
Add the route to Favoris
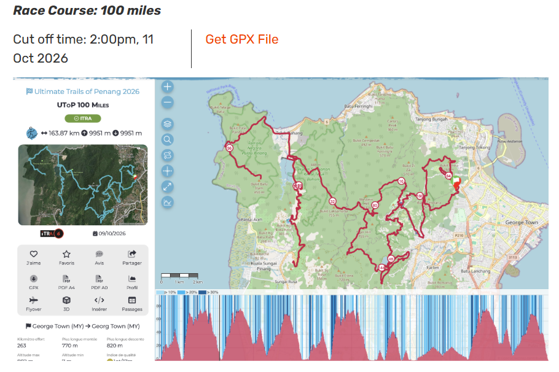(x=66, y=257)
